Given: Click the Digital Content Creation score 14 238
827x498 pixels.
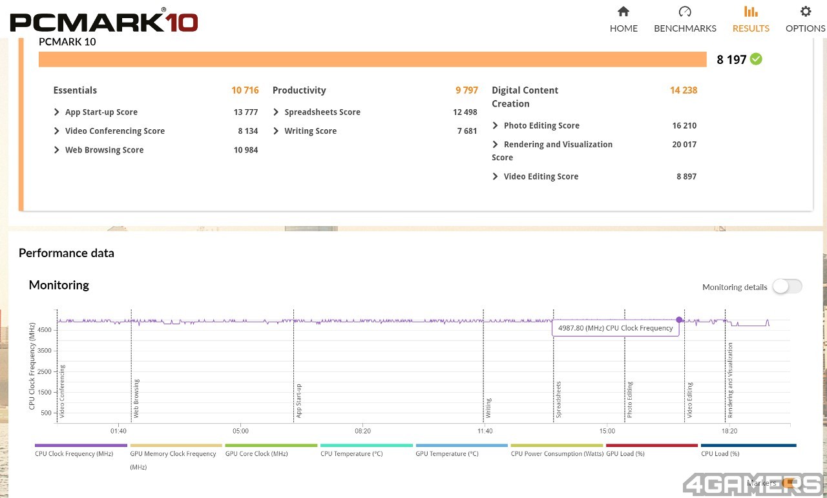Looking at the screenshot, I should tap(684, 90).
